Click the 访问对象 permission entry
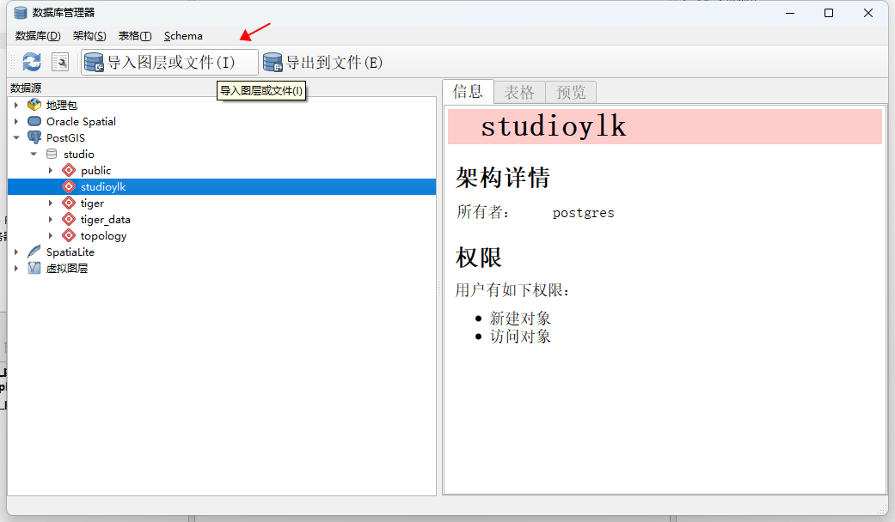 [520, 337]
